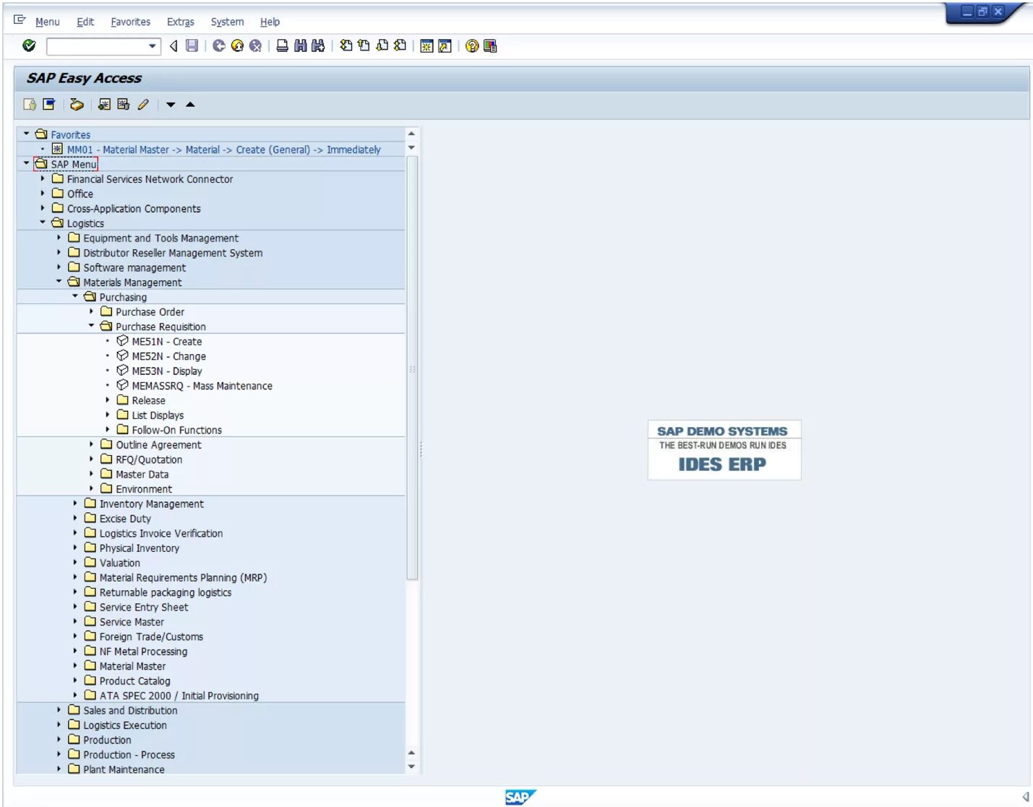
Task: Collapse the Purchasing folder
Action: 75,296
